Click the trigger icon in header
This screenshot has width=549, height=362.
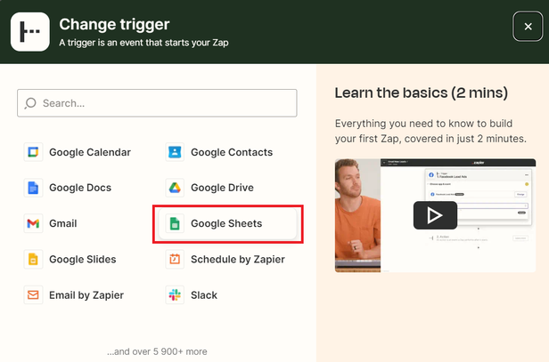(x=30, y=32)
